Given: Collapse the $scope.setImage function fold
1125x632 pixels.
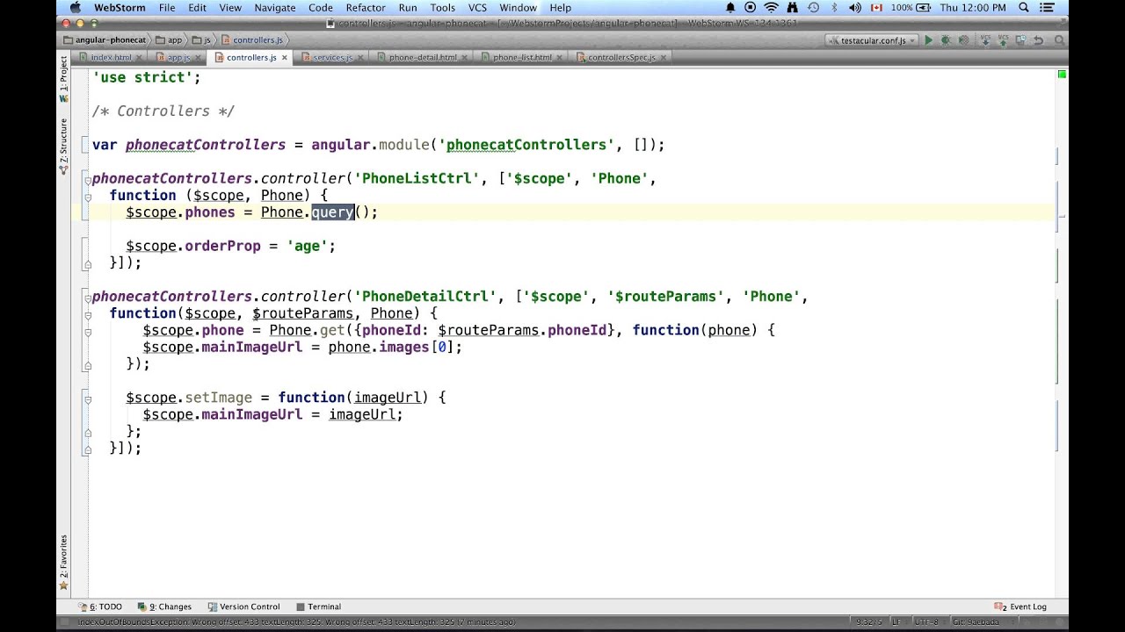Looking at the screenshot, I should [88, 399].
